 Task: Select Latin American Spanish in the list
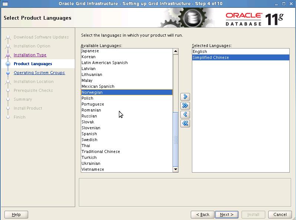click(127, 63)
